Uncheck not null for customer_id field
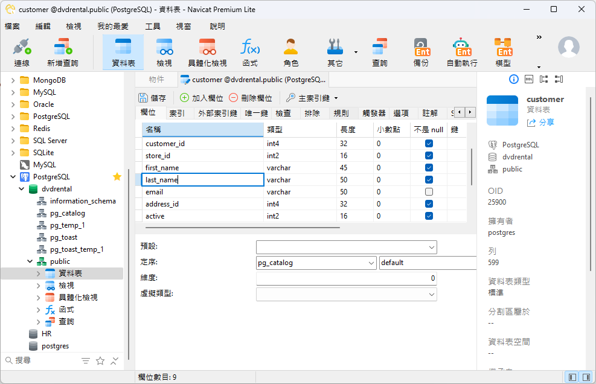Viewport: 596px width, 384px height. pos(429,144)
